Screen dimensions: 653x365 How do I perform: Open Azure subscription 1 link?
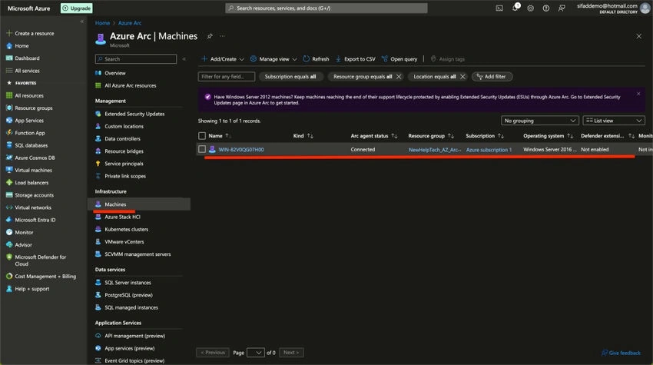coord(489,150)
